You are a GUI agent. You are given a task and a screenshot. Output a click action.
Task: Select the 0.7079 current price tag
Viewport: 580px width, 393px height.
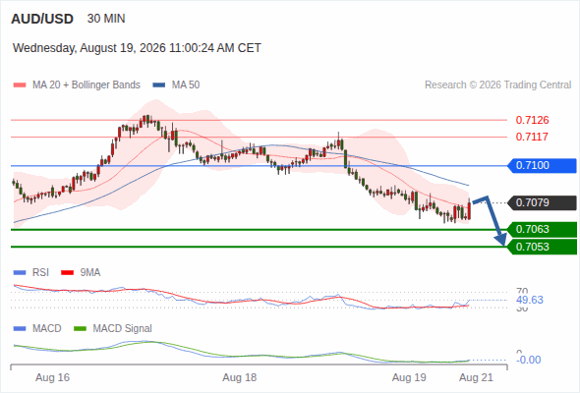click(x=542, y=203)
